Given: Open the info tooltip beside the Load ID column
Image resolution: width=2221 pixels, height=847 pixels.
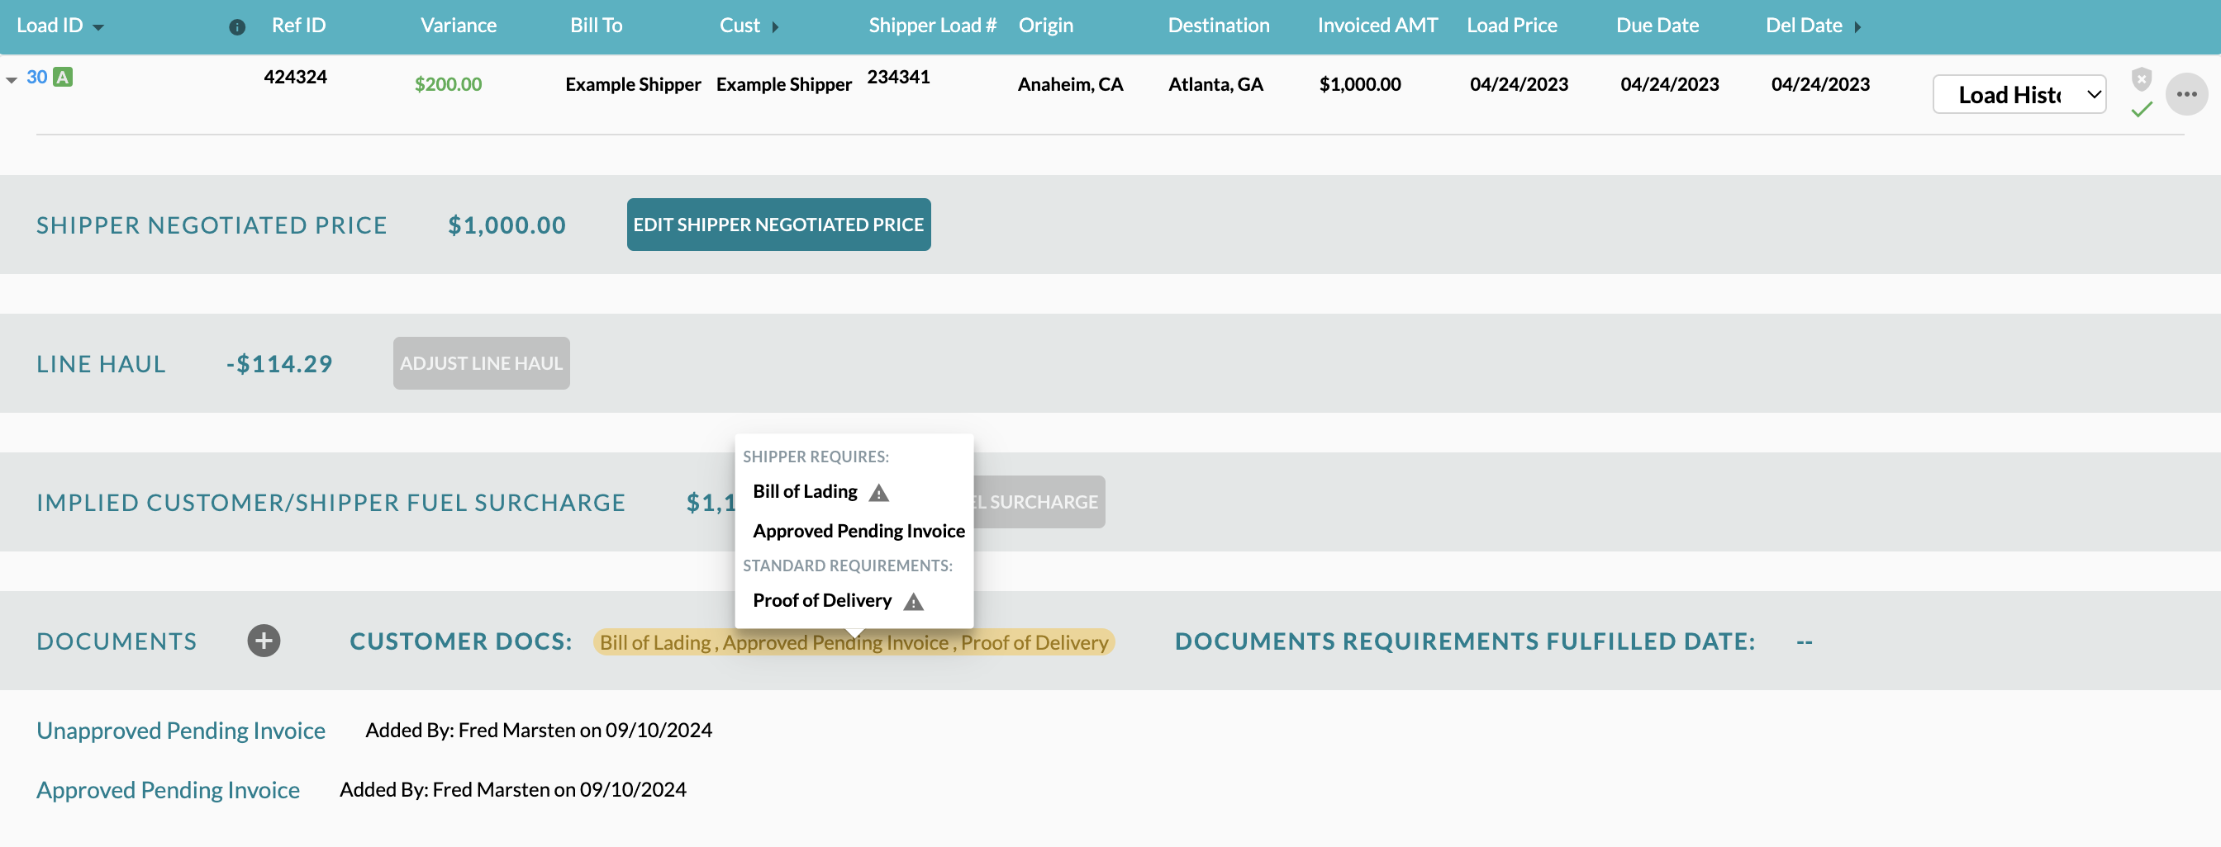Looking at the screenshot, I should pos(237,26).
